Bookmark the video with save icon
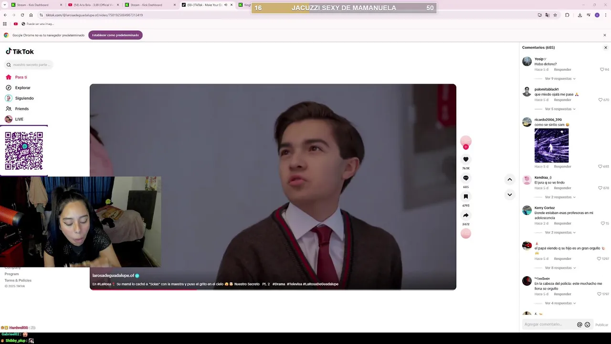 [466, 196]
